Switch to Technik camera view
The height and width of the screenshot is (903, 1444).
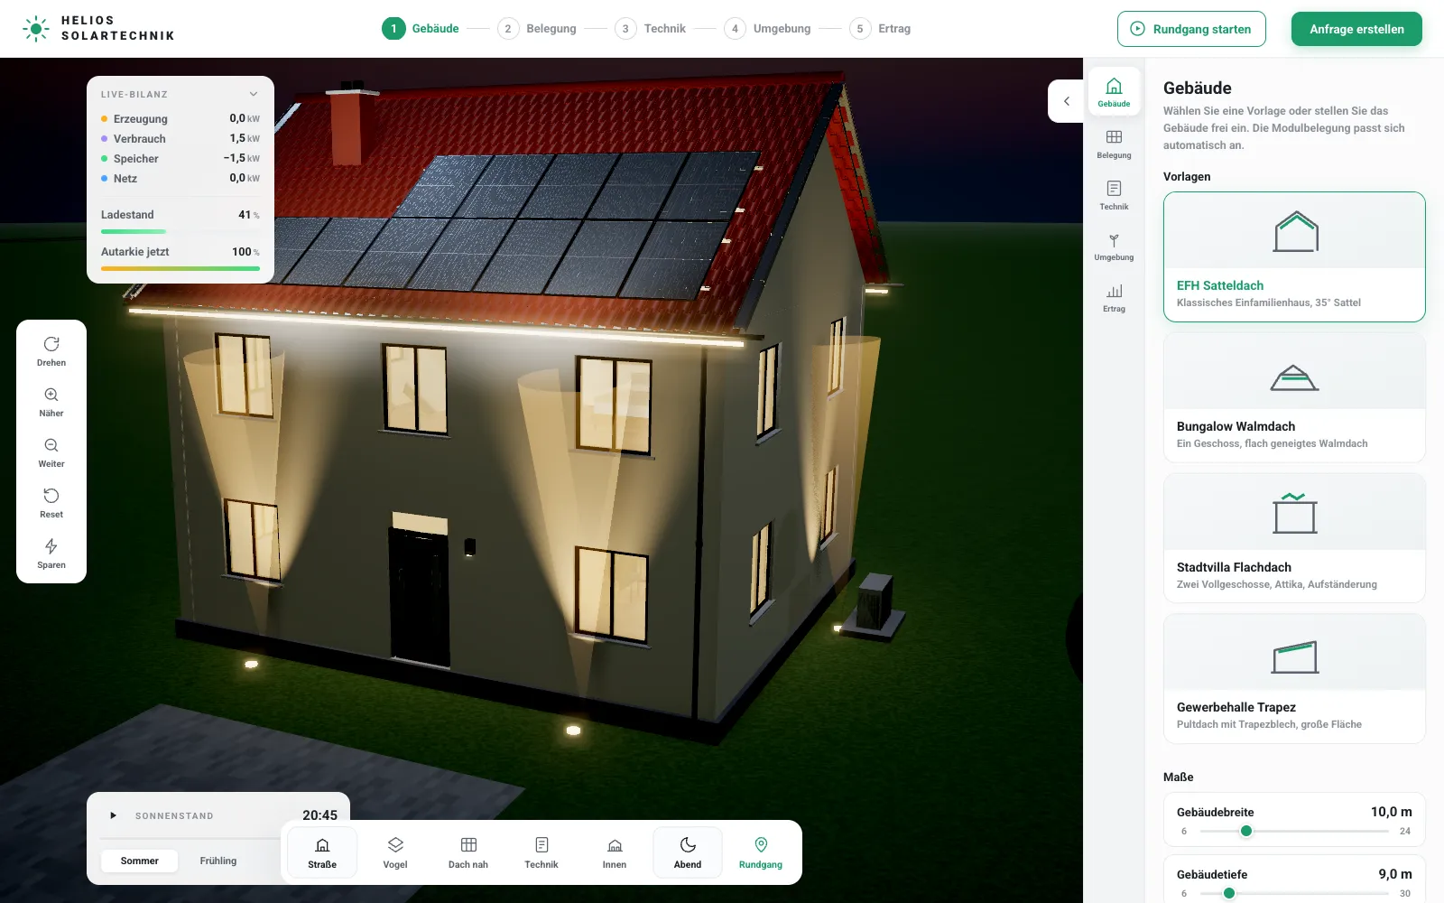[541, 852]
